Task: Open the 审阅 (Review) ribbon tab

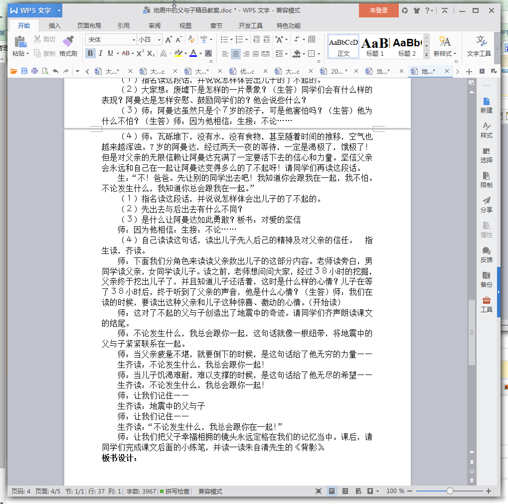Action: [155, 25]
